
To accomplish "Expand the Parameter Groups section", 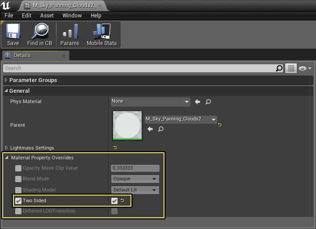I will (x=6, y=80).
